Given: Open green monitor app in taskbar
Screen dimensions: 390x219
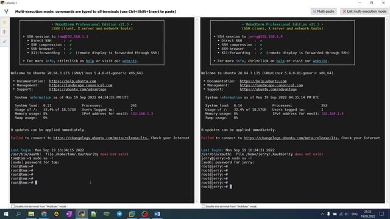Looking at the screenshot, I should [107, 214].
